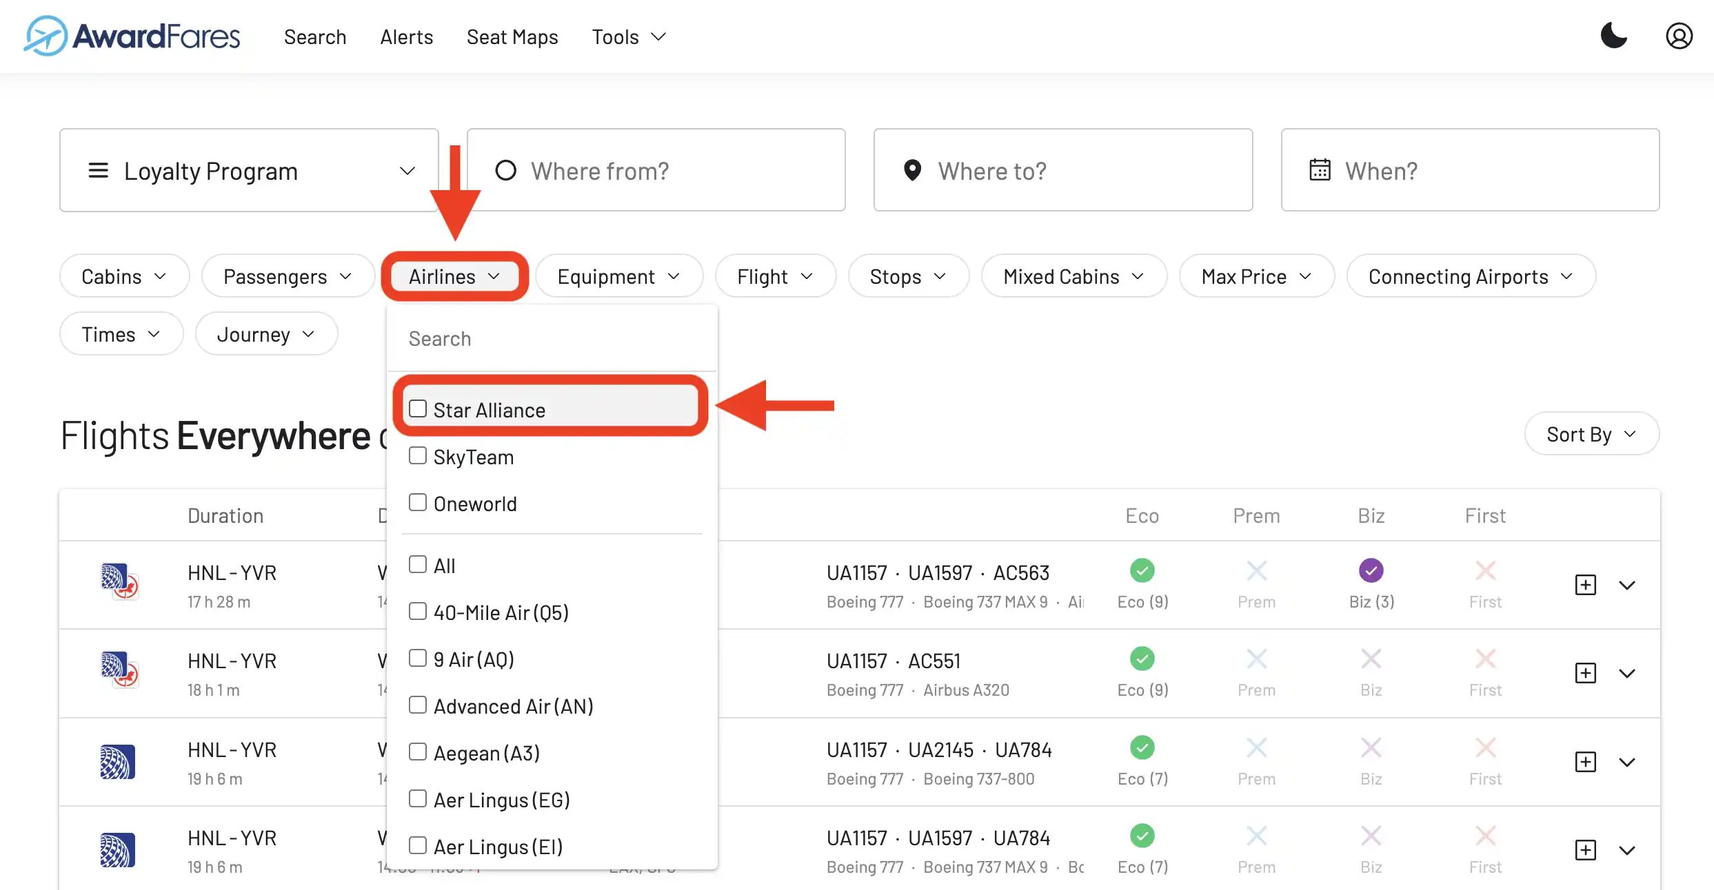Click airline logo of the 17 h 28 m flight
Screen dimensions: 1714x890
pyautogui.click(x=119, y=581)
